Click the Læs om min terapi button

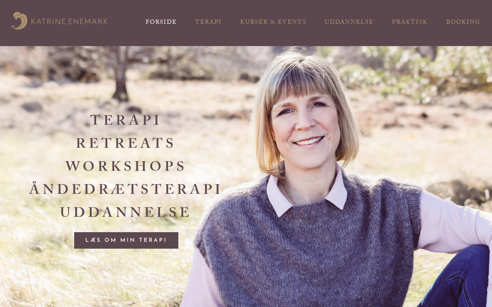click(x=126, y=240)
